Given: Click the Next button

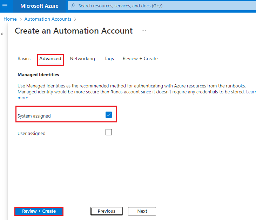Looking at the screenshot, I should tap(142, 211).
